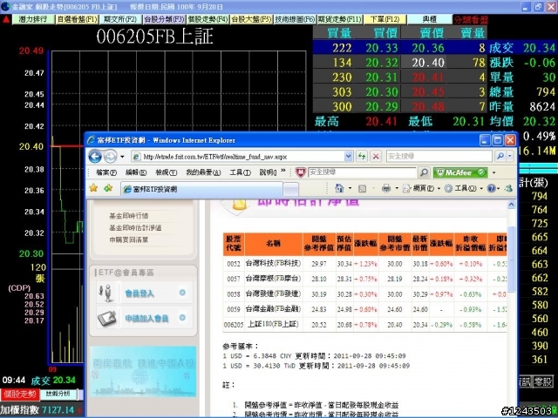Click the Print icon in IE
The height and width of the screenshot is (418, 558).
tap(386, 188)
